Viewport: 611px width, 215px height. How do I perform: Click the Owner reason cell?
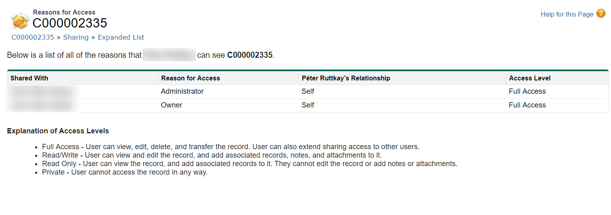coord(171,105)
